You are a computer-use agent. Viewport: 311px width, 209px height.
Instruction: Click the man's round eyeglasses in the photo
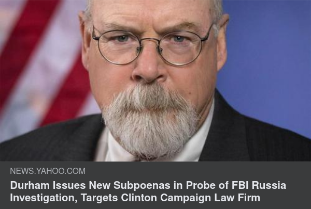[x=151, y=46]
